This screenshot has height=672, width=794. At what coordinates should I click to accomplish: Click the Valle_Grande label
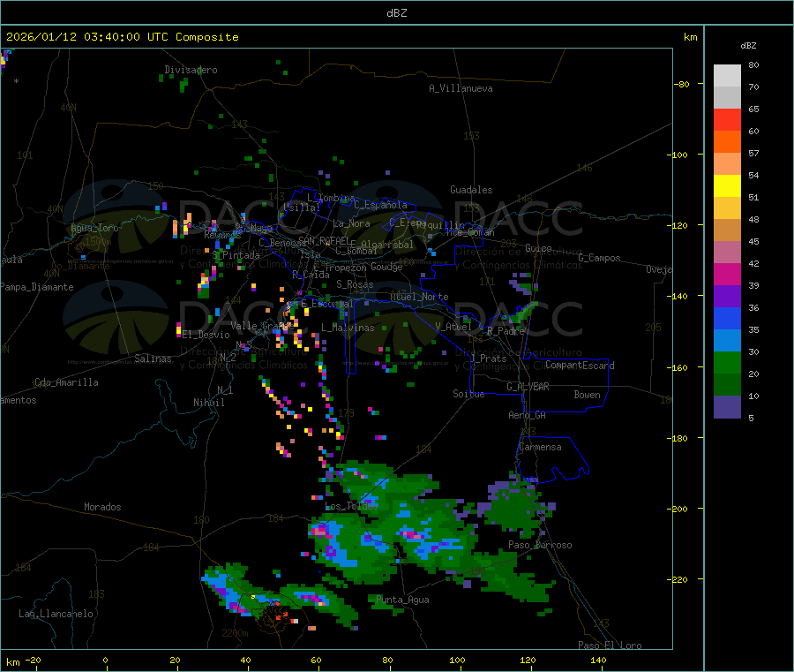(262, 326)
